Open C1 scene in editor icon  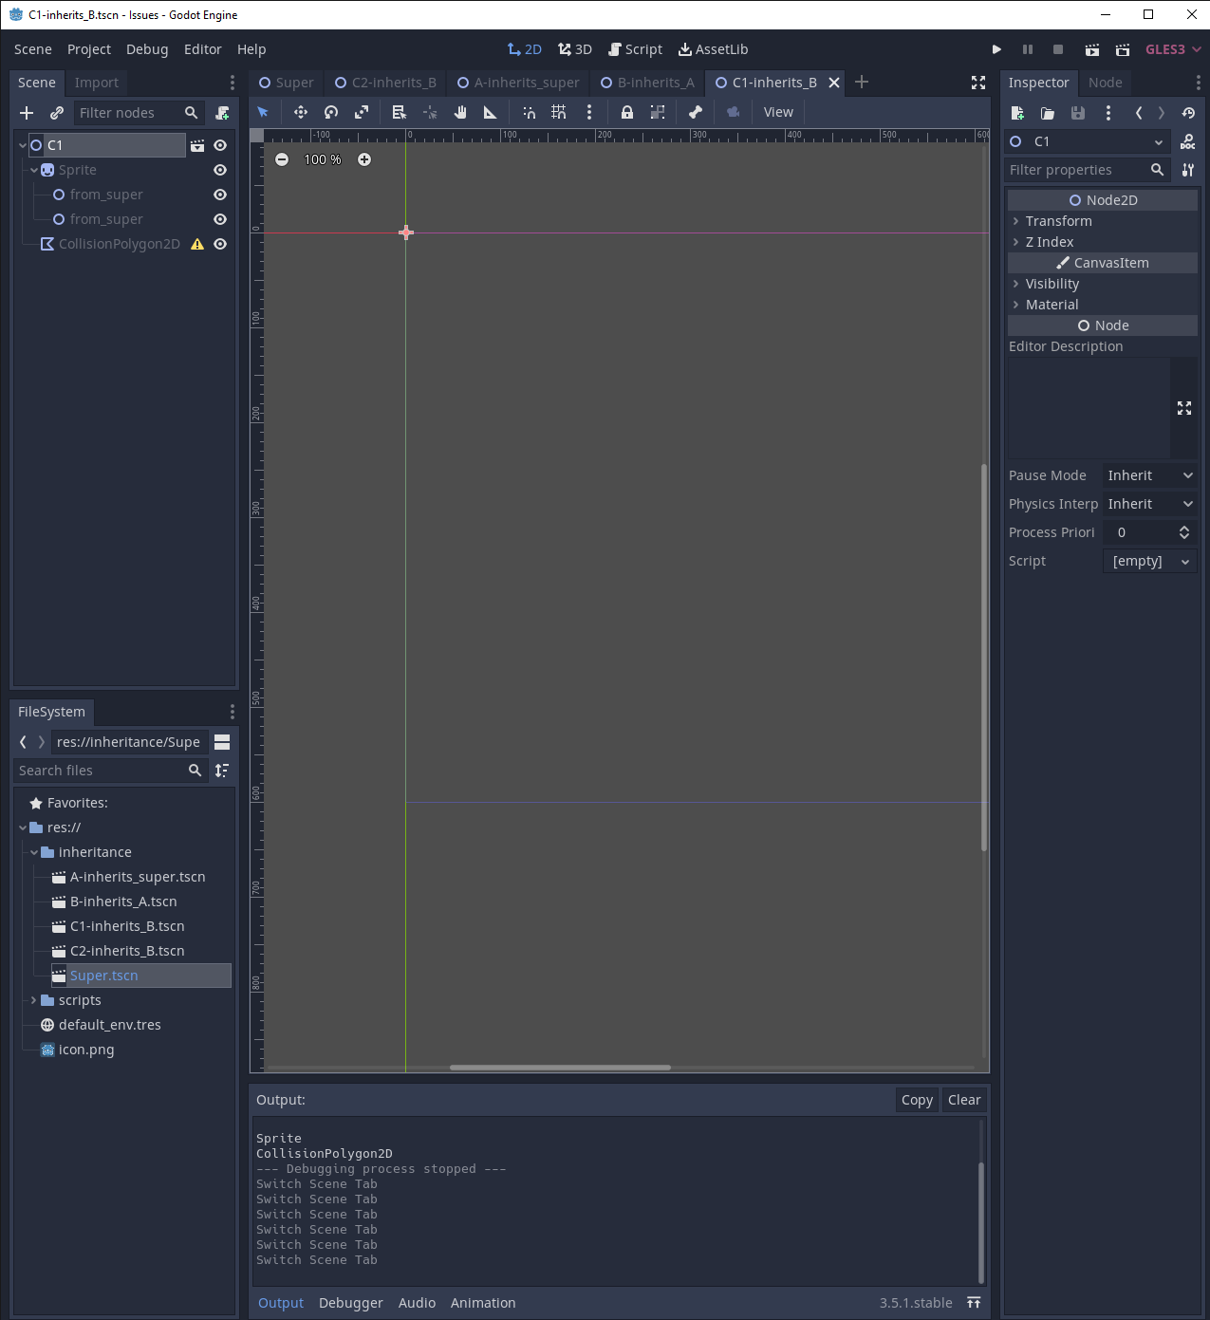[x=197, y=145]
